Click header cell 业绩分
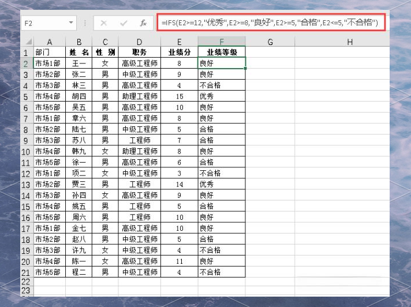 (x=180, y=52)
